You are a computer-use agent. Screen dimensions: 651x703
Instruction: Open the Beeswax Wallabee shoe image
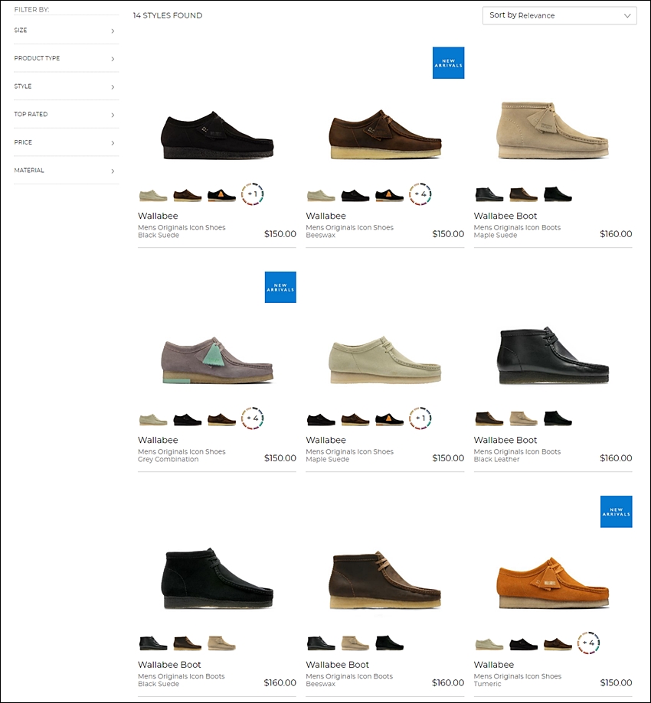click(x=385, y=134)
